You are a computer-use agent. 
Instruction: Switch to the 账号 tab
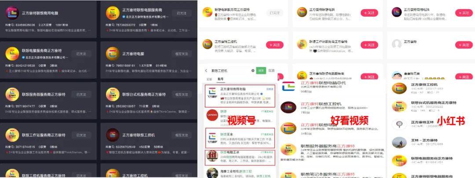221,79
